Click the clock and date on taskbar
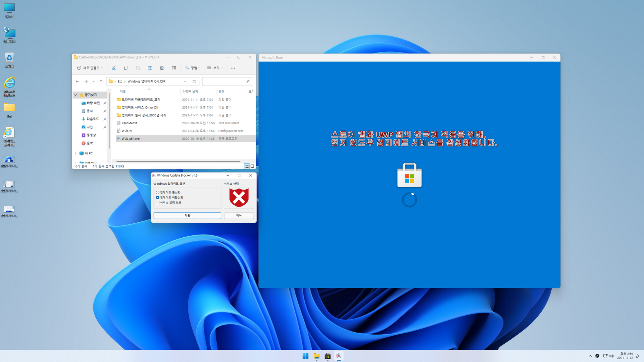 (625, 356)
